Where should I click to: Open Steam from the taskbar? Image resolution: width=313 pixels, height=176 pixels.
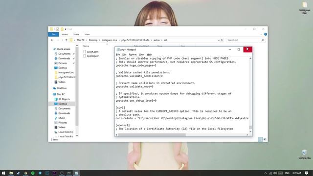click(x=18, y=173)
